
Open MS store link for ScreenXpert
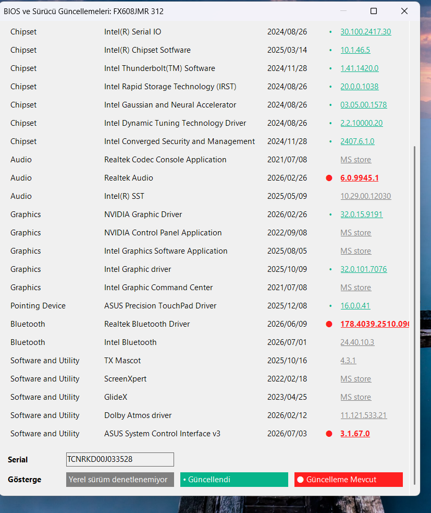coord(356,379)
